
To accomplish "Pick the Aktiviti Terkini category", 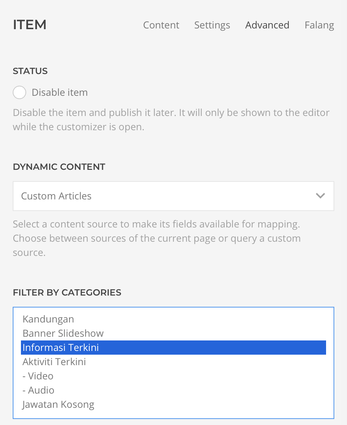I will coord(54,362).
